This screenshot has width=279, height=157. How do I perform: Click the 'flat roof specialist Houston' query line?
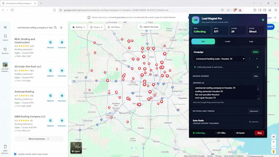tap(207, 95)
